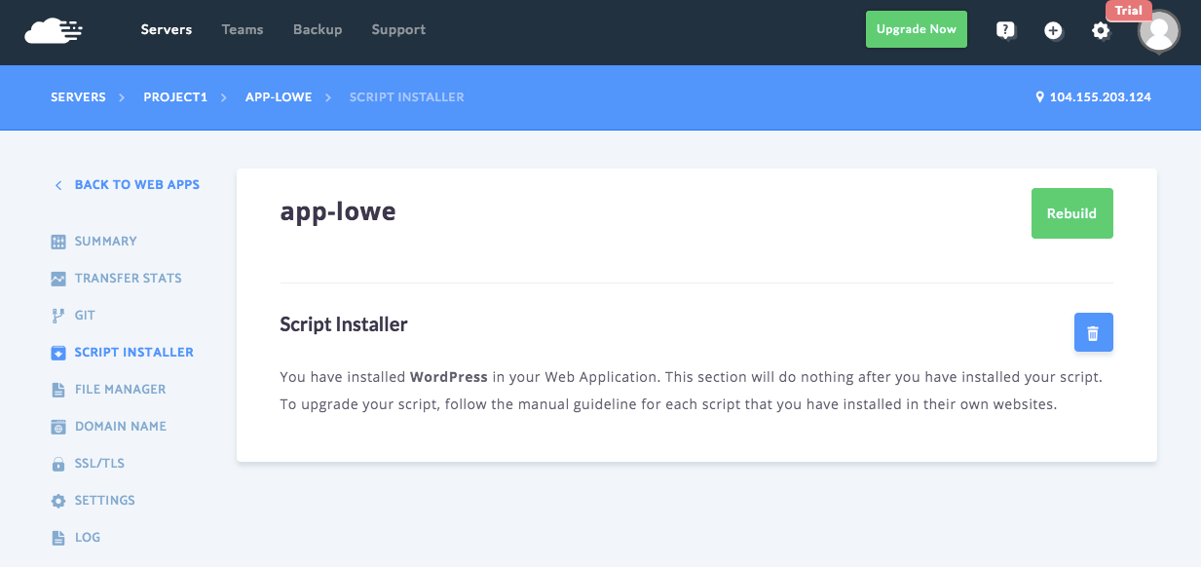The image size is (1201, 567).
Task: Select File Manager in the sidebar
Action: pyautogui.click(x=121, y=390)
